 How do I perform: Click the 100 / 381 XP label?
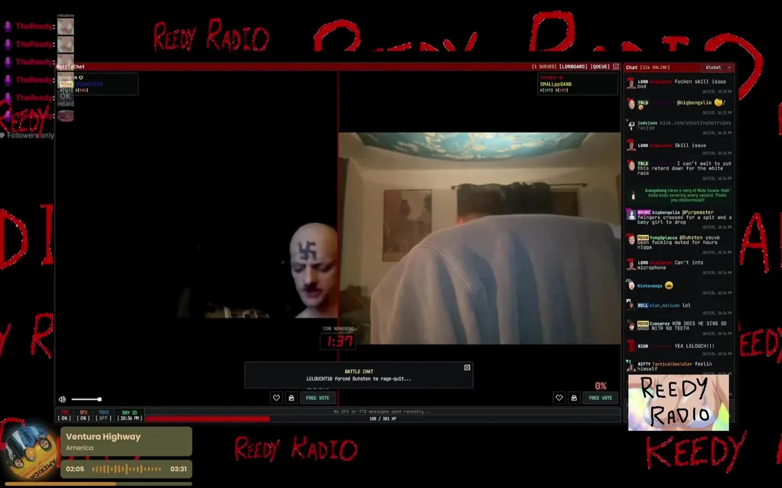click(382, 419)
